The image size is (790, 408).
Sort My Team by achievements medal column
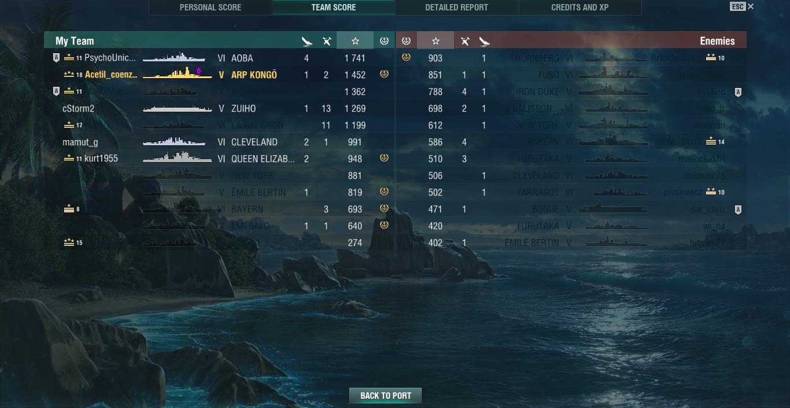click(x=384, y=41)
